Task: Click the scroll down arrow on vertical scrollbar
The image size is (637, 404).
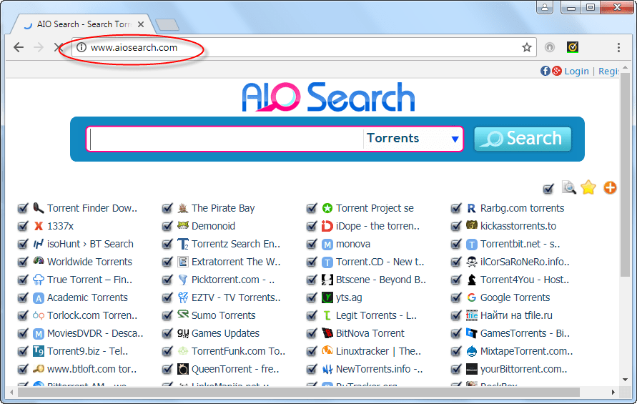Action: [626, 380]
